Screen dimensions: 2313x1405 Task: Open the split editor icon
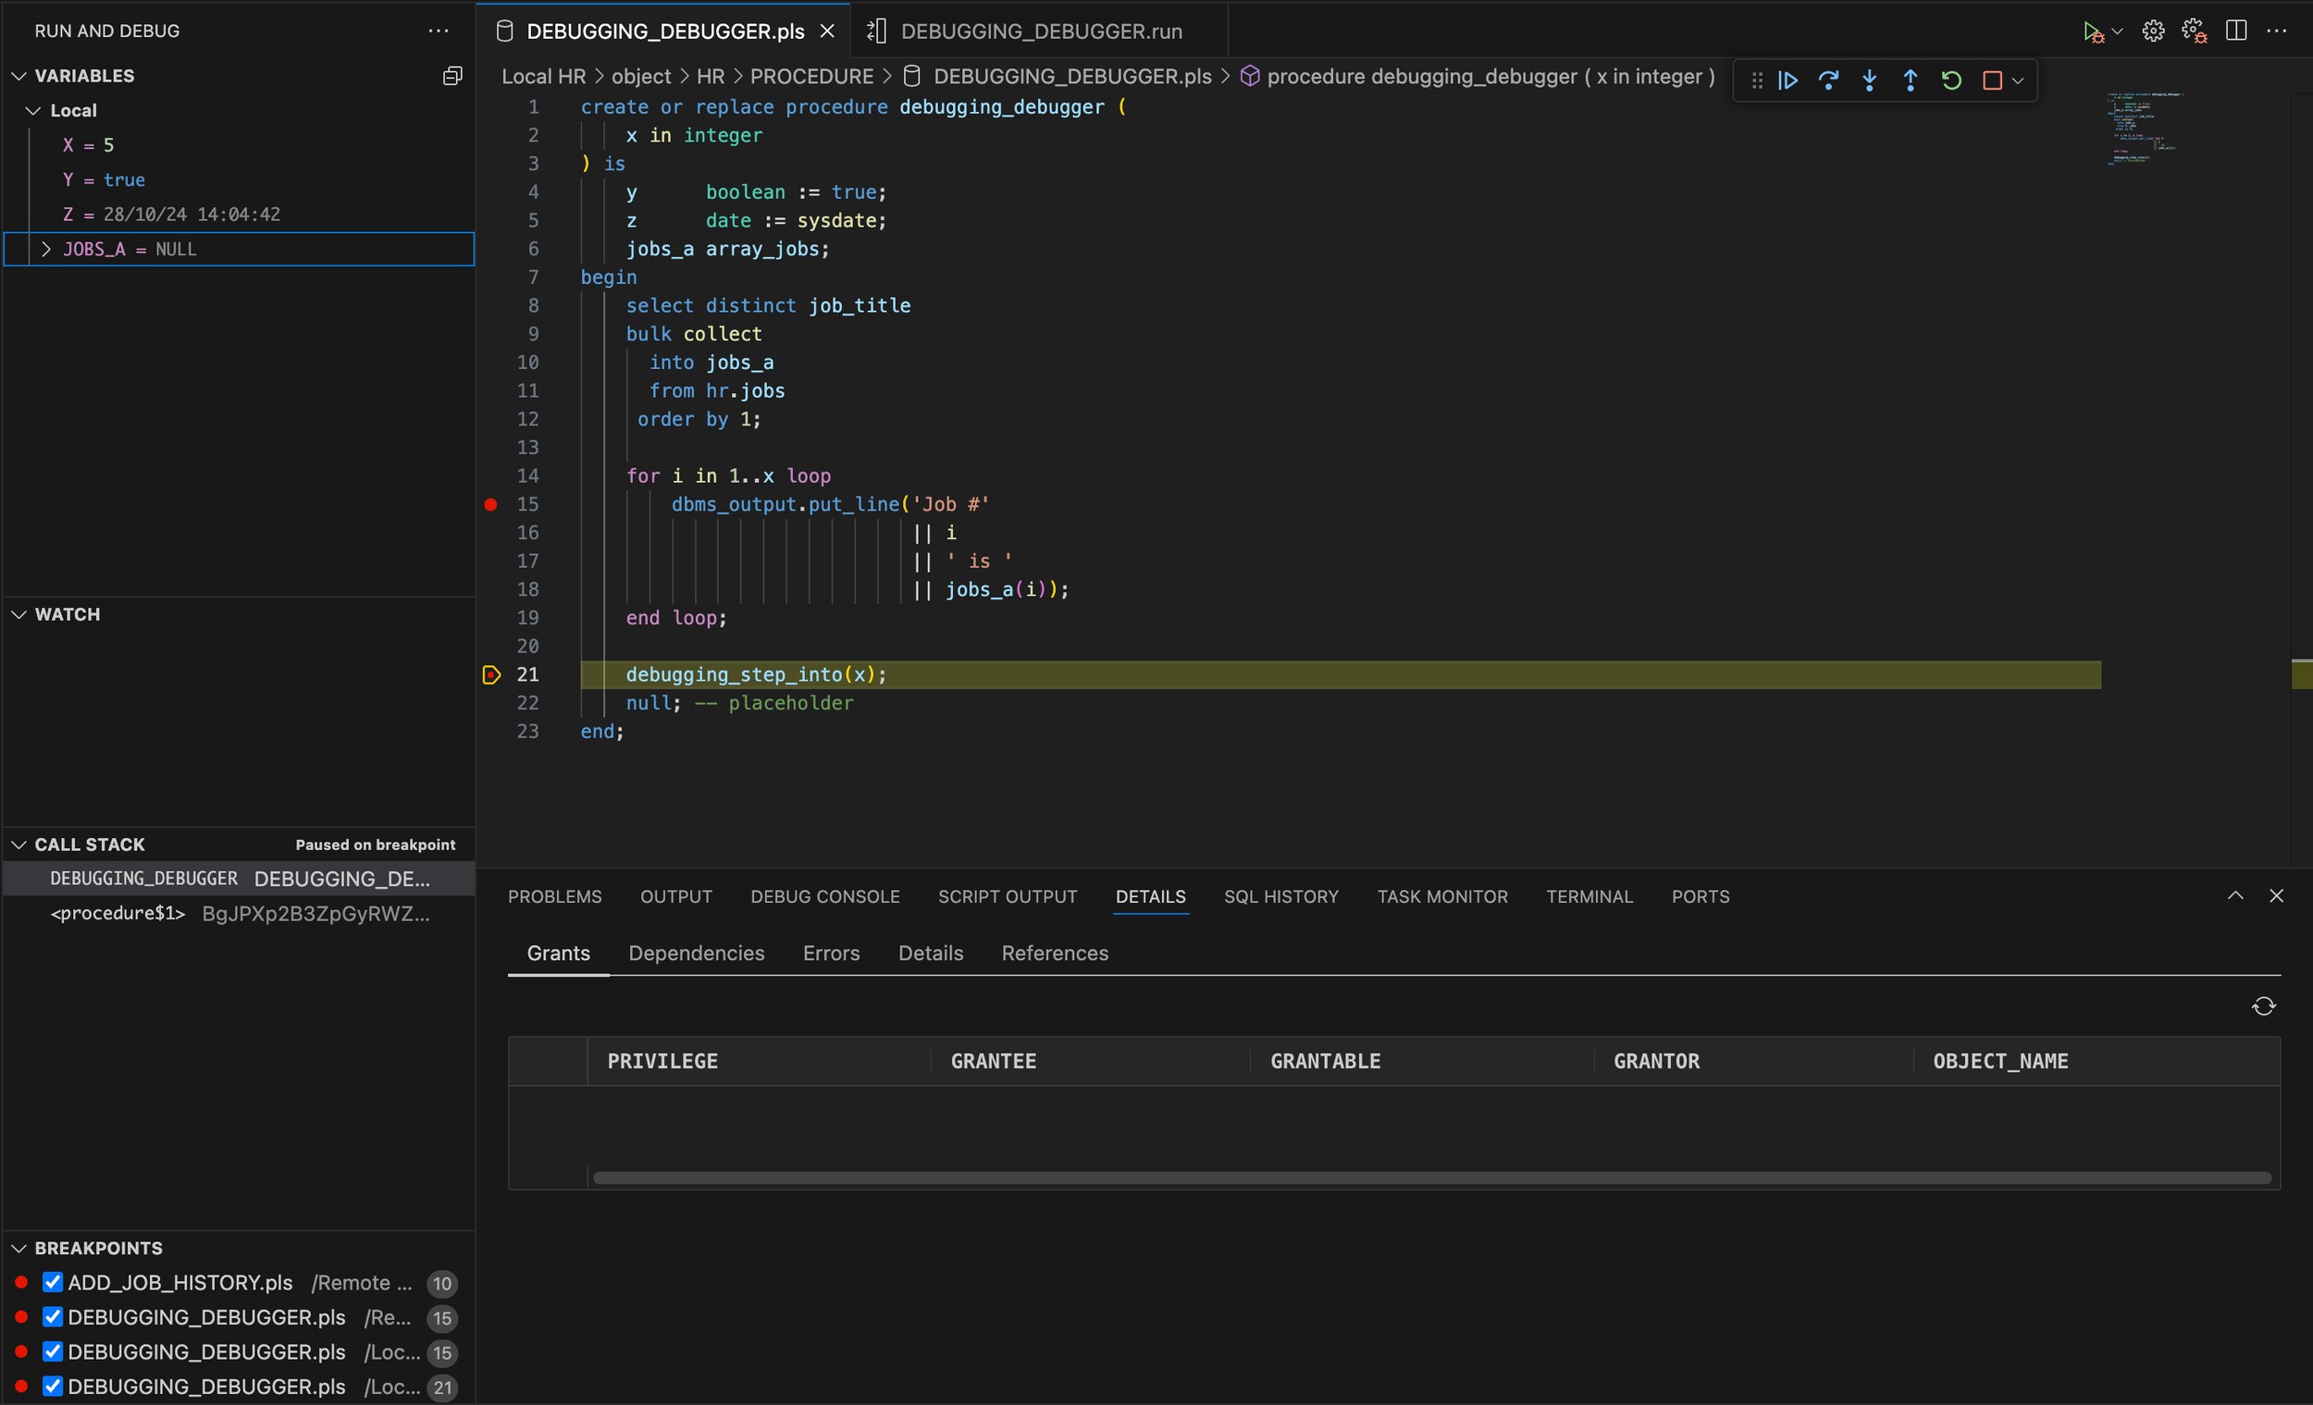click(x=2235, y=29)
